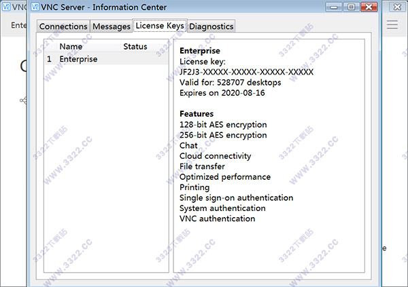Image resolution: width=408 pixels, height=287 pixels.
Task: Click the Cloud connectivity feature line
Action: (x=215, y=156)
